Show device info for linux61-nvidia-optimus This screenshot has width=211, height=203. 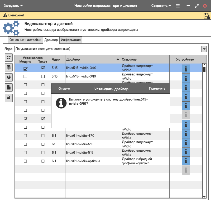pyautogui.click(x=186, y=161)
